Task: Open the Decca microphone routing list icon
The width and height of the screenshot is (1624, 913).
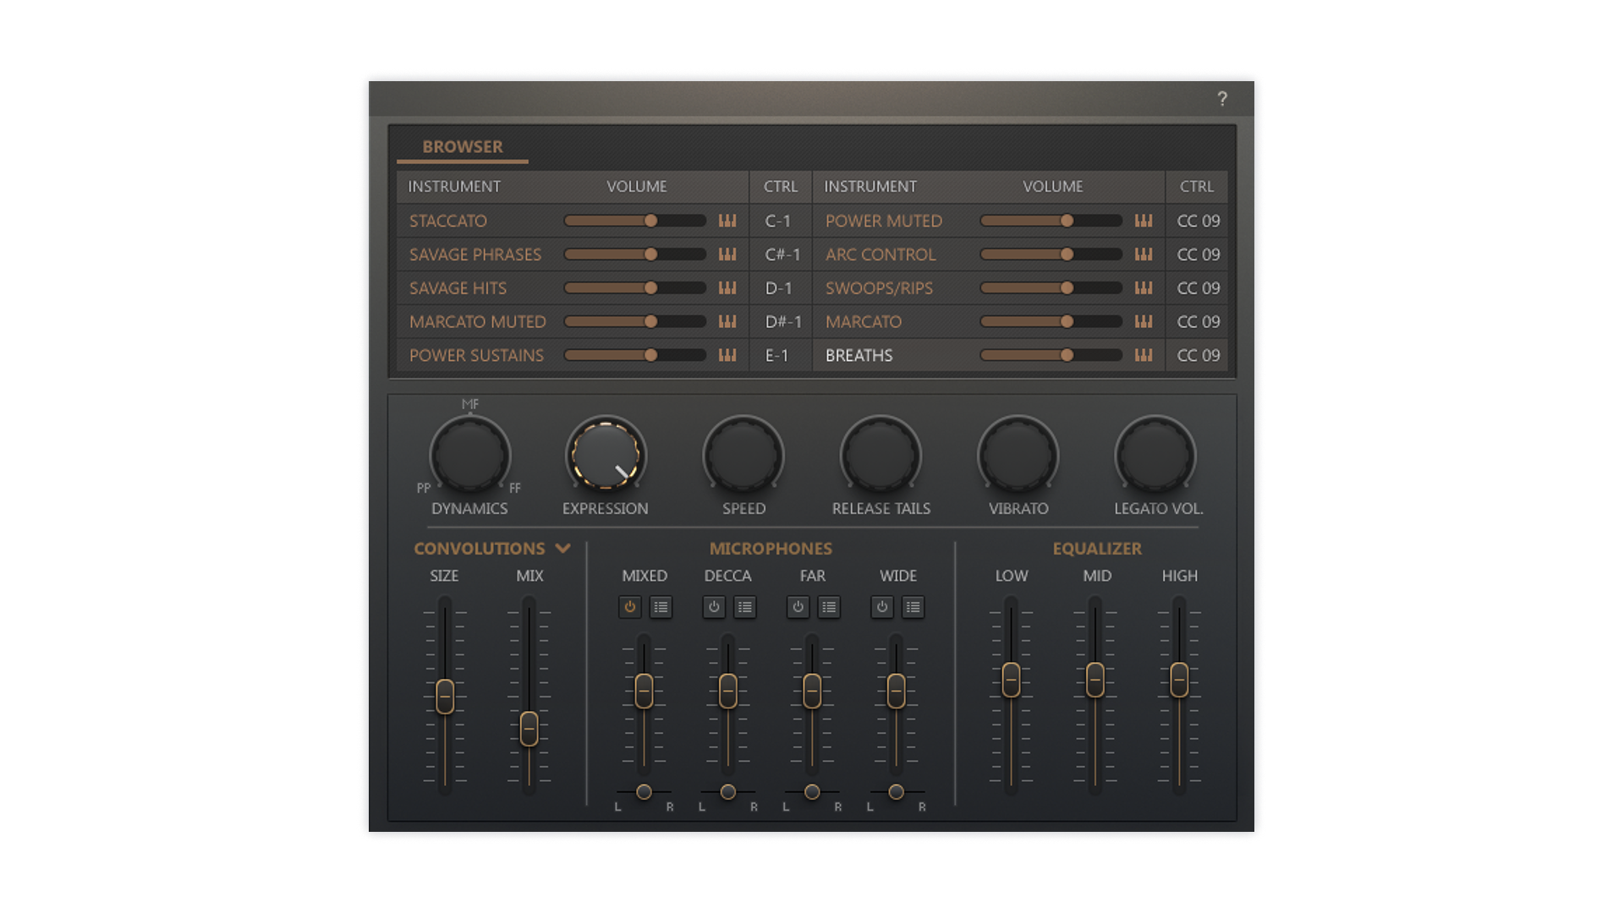Action: [x=744, y=607]
